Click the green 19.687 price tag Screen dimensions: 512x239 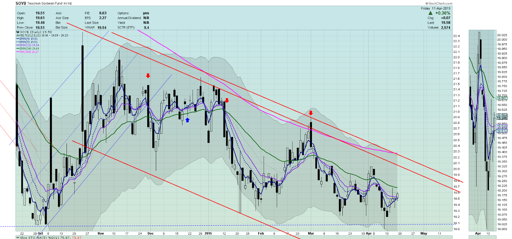pos(502,98)
